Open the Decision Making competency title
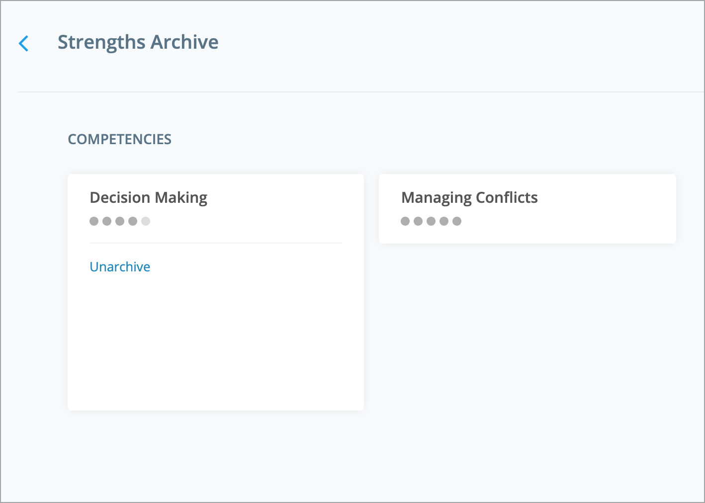Screen dimensions: 705x503 149,198
